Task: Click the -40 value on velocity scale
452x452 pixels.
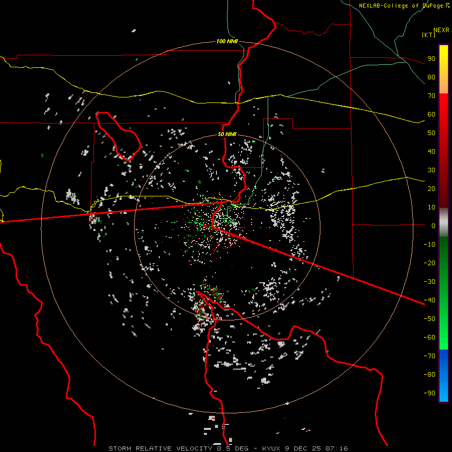Action: (x=429, y=300)
